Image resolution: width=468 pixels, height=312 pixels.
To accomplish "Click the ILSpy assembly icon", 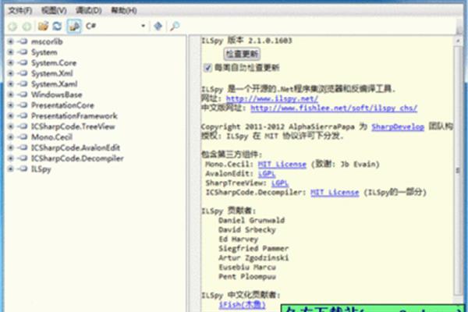I will point(23,169).
